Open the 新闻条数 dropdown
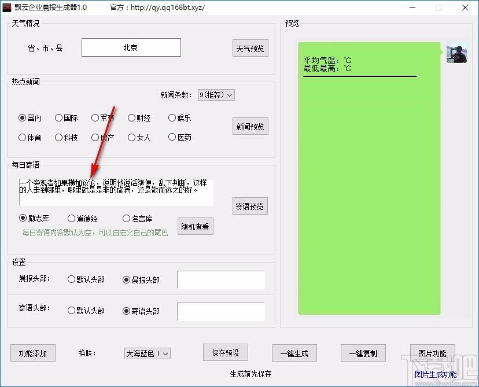Image resolution: width=479 pixels, height=387 pixels. (x=216, y=95)
